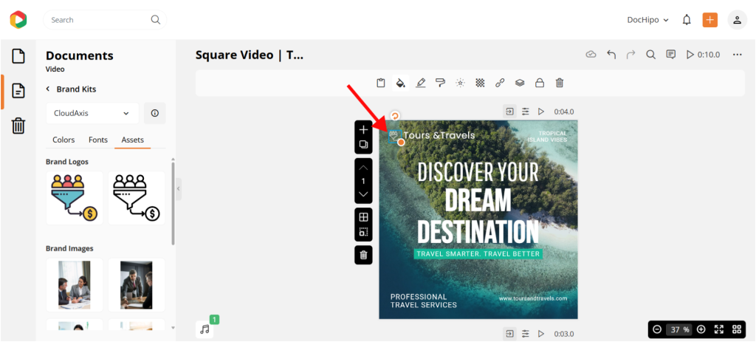Open the Trash icon in left sidebar

click(x=18, y=126)
